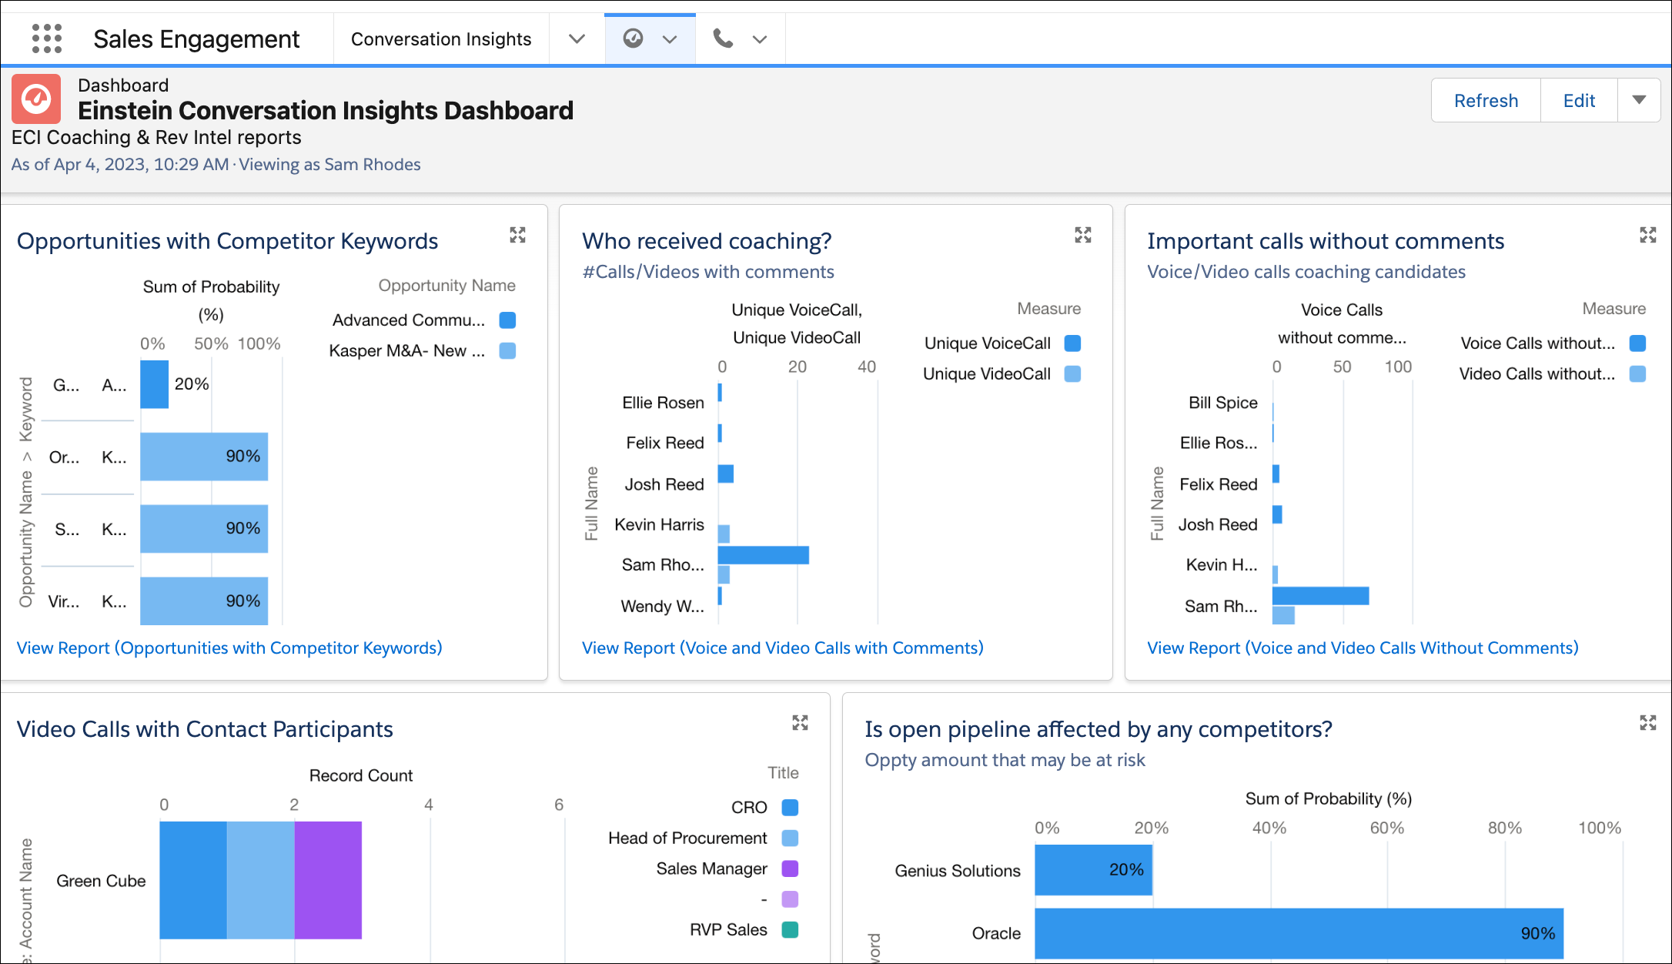Click the 90% bar for Vir... keyword row

coord(204,601)
